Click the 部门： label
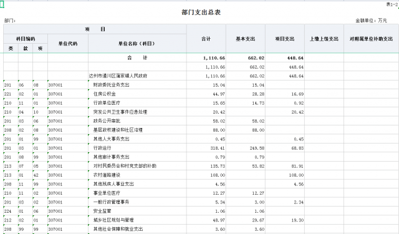This screenshot has height=234, width=399. tap(10, 21)
